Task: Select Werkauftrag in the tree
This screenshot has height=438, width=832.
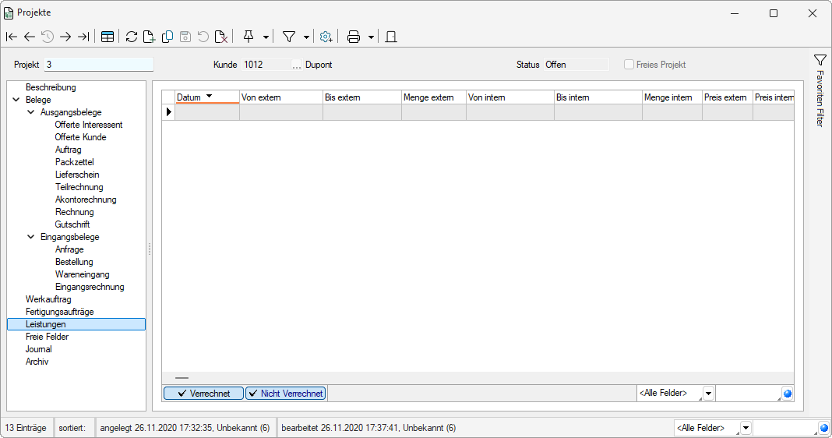Action: click(48, 299)
